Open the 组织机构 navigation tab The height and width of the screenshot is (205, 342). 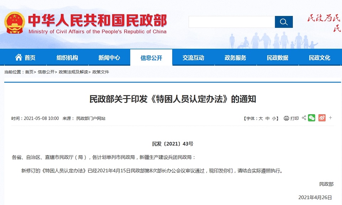67,58
